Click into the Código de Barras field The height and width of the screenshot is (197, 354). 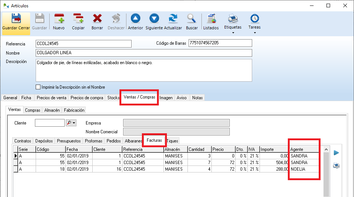click(220, 43)
